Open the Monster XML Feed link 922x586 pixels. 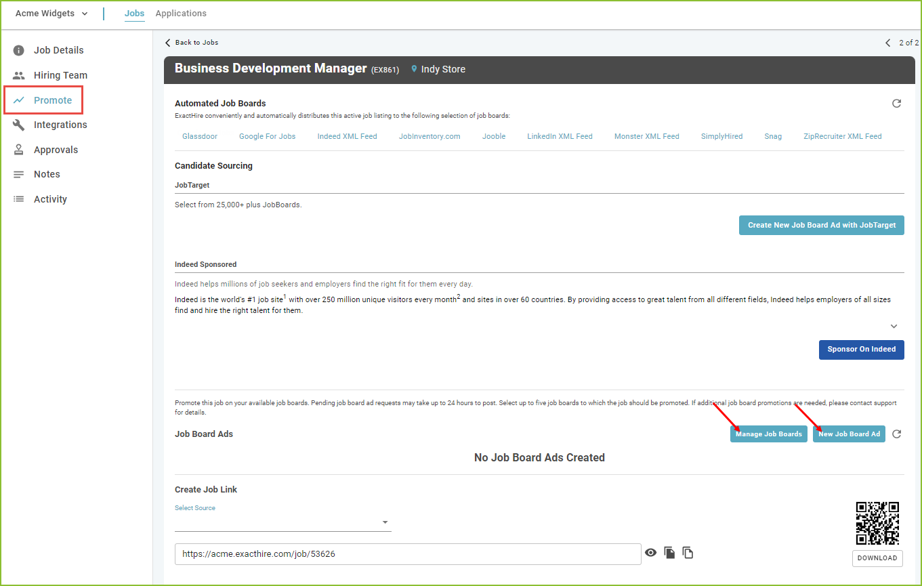(647, 136)
